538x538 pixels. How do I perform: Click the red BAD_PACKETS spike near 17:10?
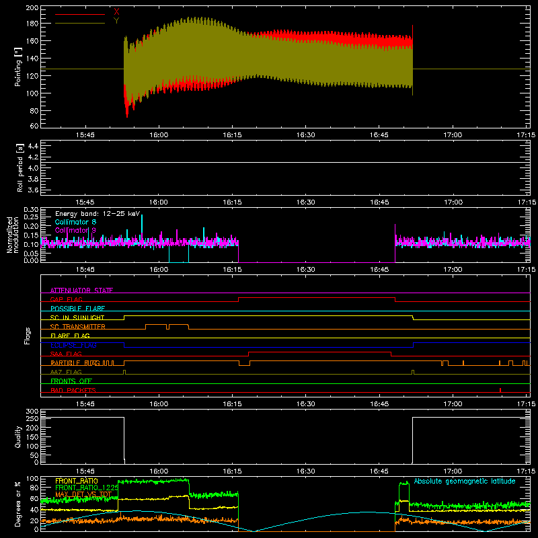(x=500, y=390)
